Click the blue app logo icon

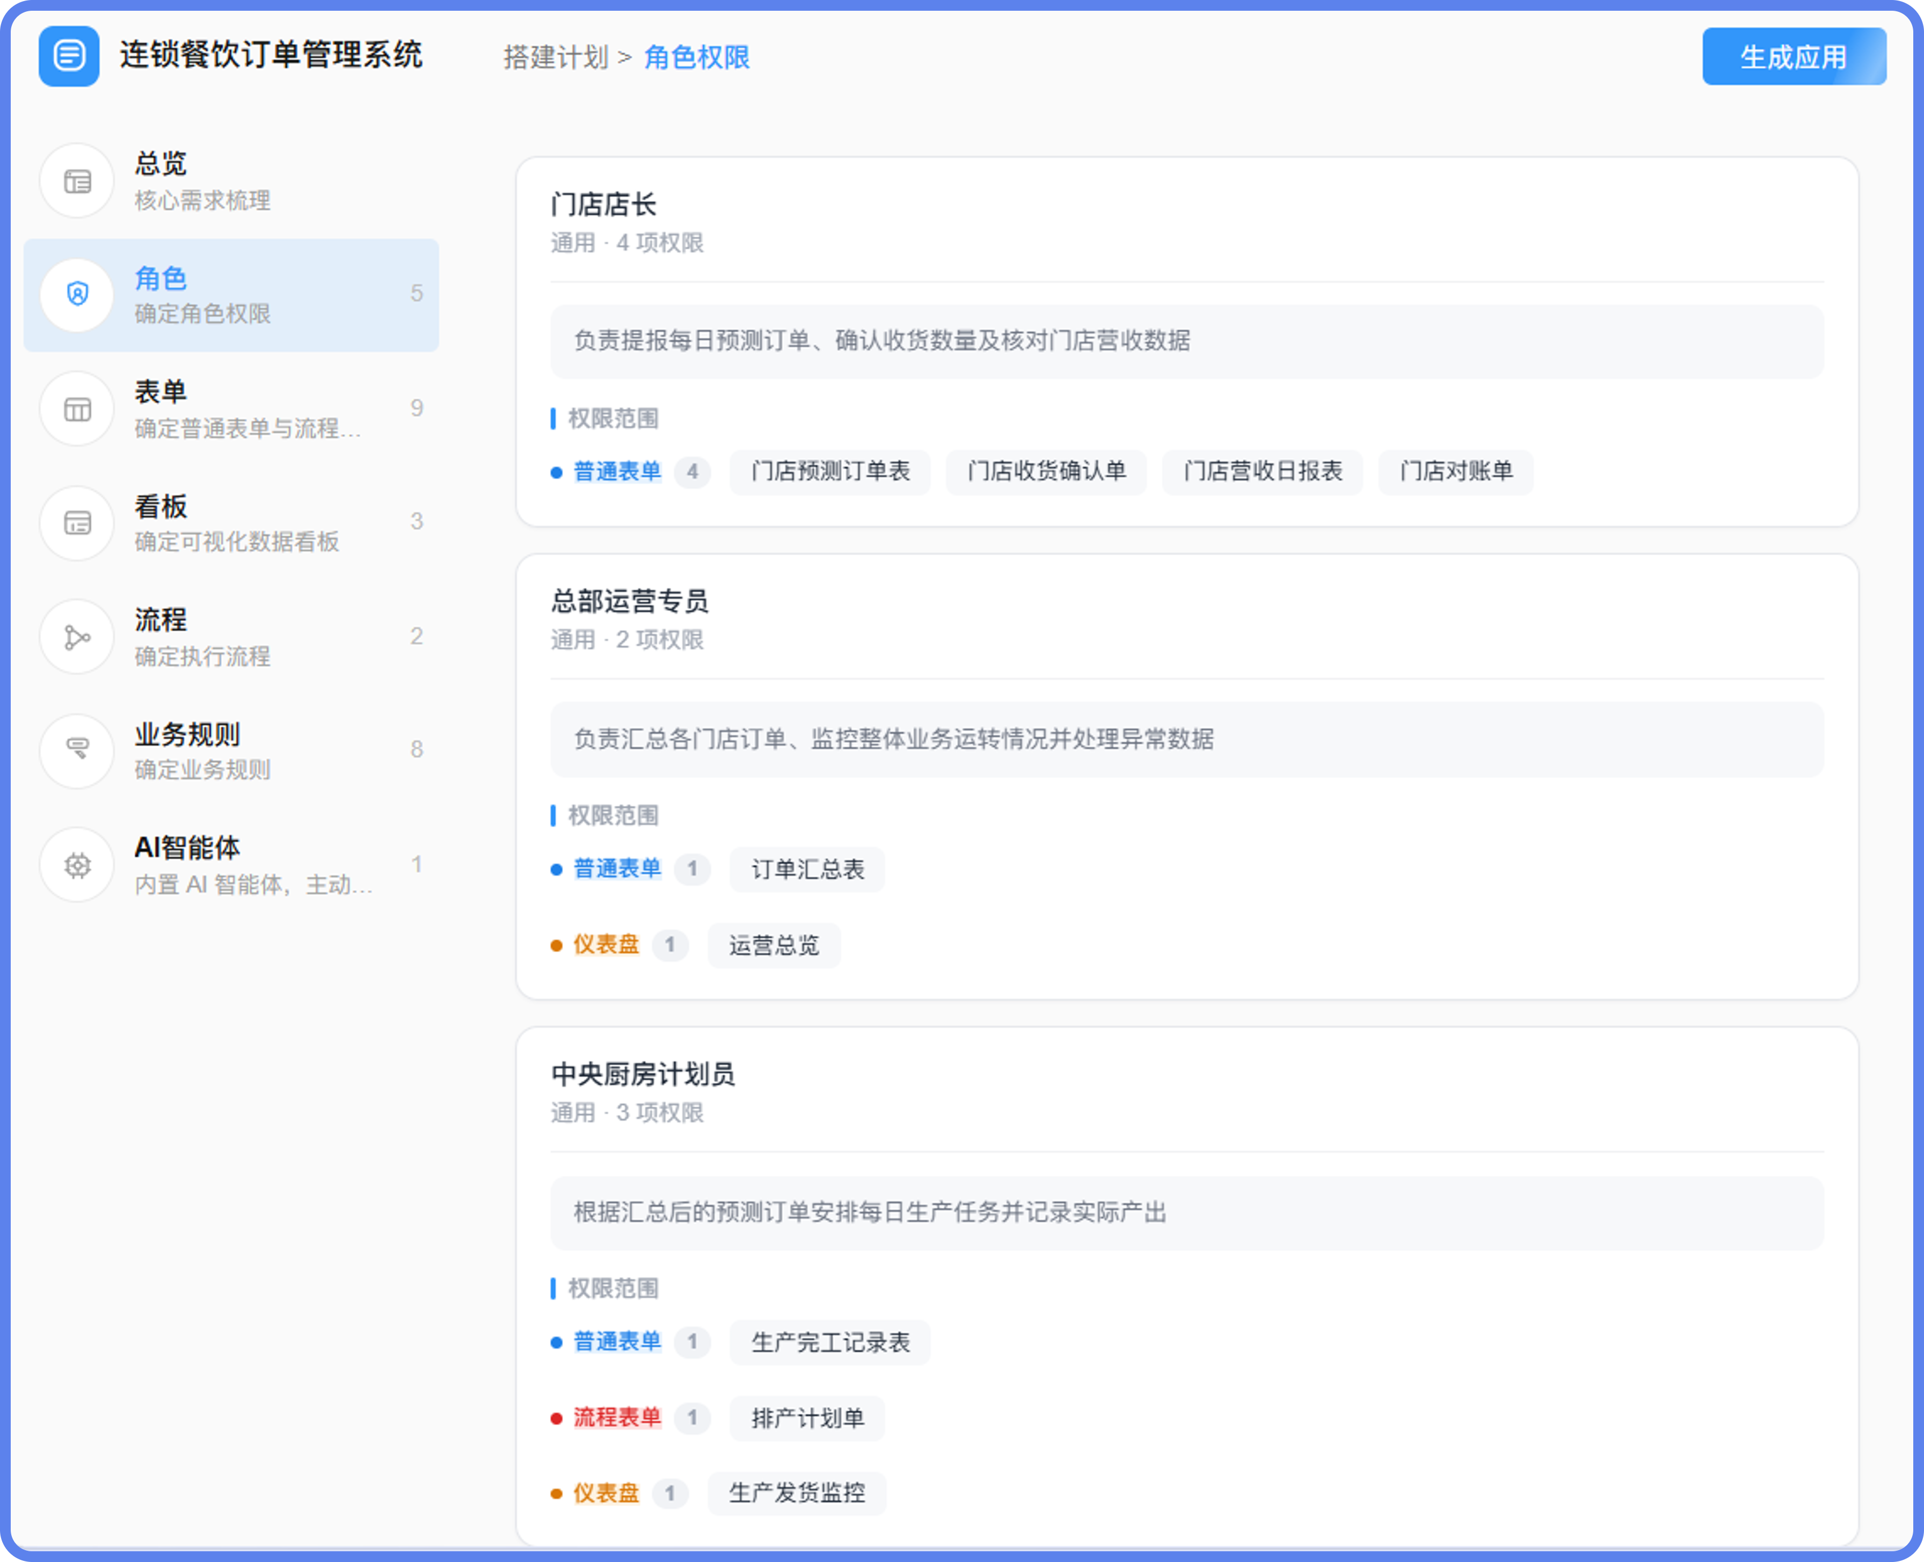coord(69,56)
